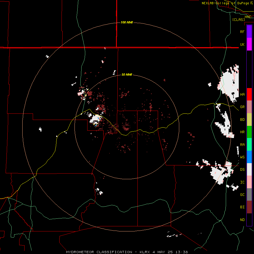The image size is (254, 254).
Task: Click the ND legend label
Action: pos(242,220)
